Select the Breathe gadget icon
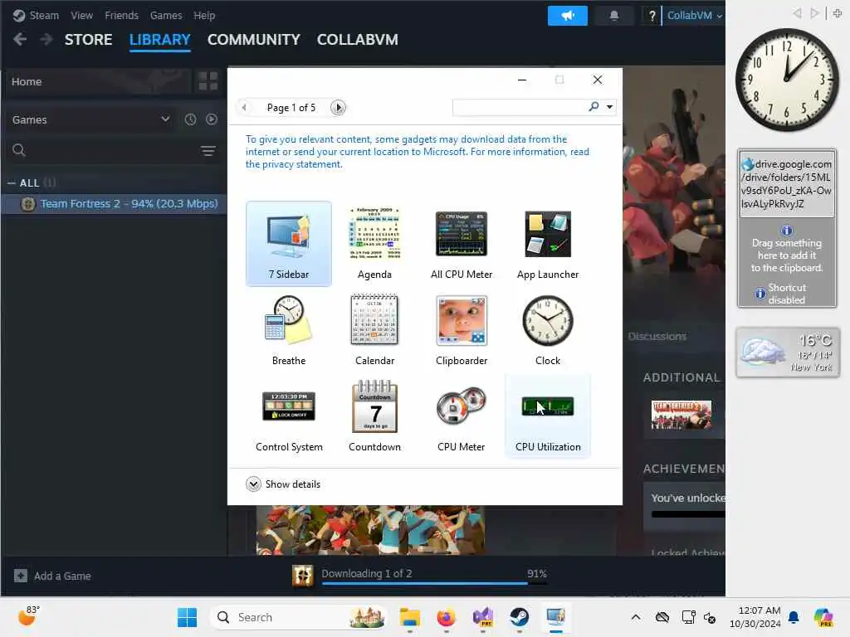Screen dimensions: 850x637 pyautogui.click(x=288, y=320)
